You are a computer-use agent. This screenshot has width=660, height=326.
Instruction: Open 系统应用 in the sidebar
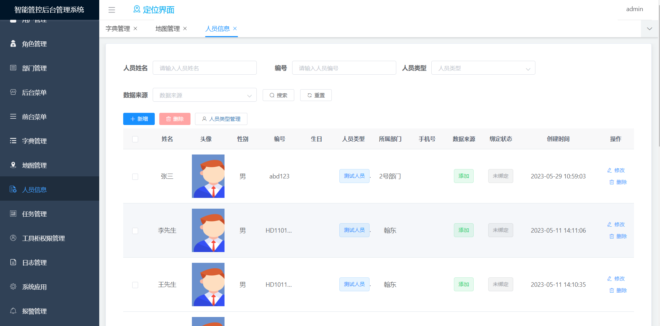point(34,287)
